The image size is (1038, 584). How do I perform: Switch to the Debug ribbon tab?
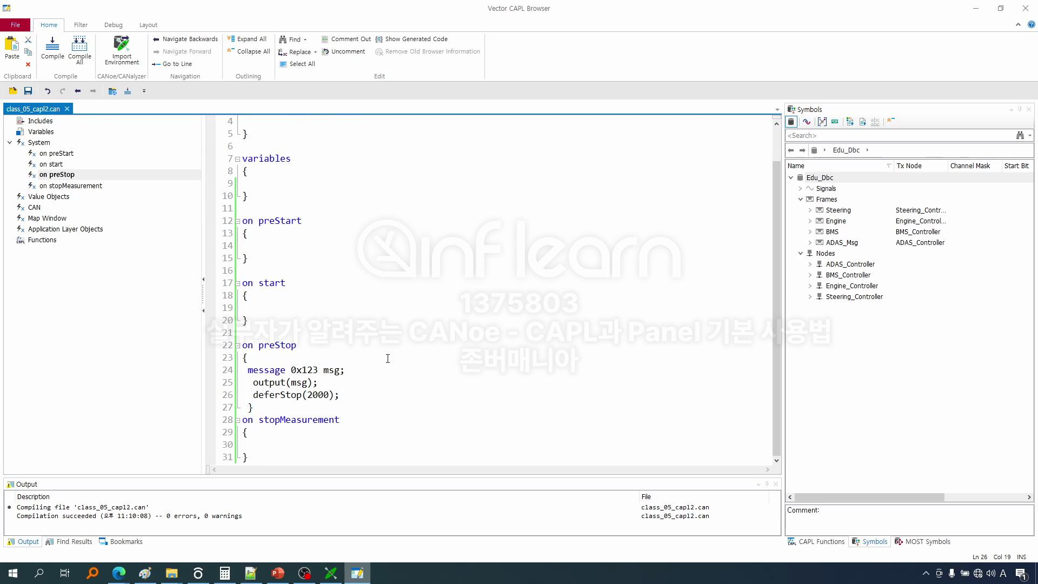[x=113, y=25]
